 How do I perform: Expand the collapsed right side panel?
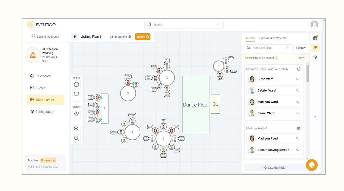pyautogui.click(x=315, y=116)
